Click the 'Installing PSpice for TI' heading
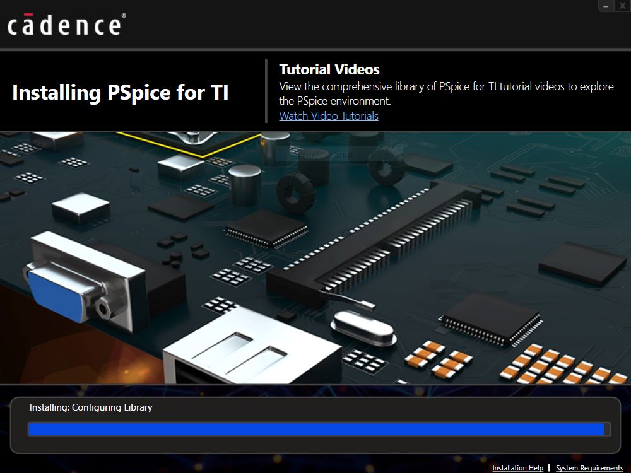The height and width of the screenshot is (473, 631). tap(121, 93)
